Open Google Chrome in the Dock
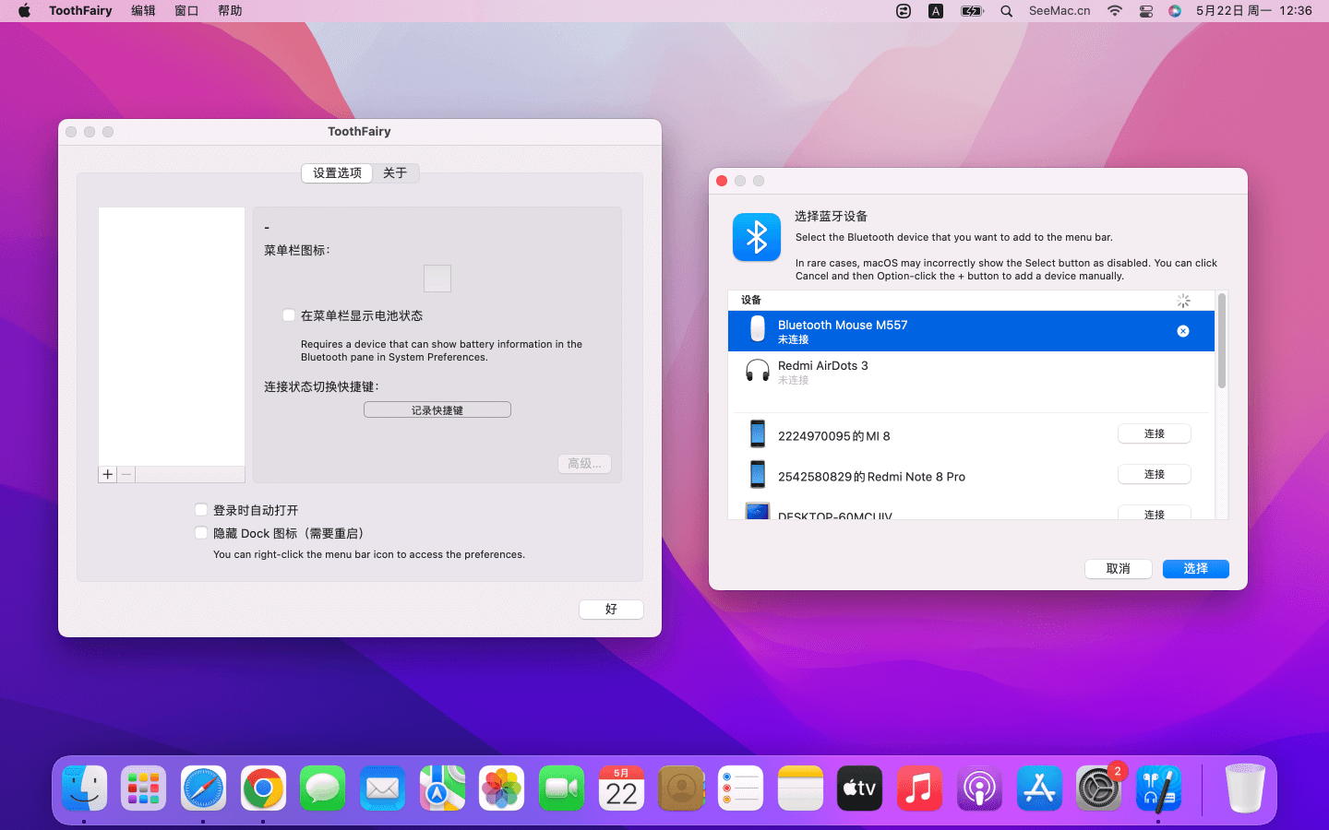The height and width of the screenshot is (830, 1329). [x=263, y=788]
